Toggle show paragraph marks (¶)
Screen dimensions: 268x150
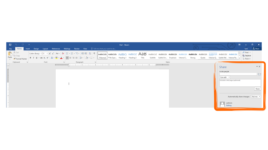[x=94, y=53]
